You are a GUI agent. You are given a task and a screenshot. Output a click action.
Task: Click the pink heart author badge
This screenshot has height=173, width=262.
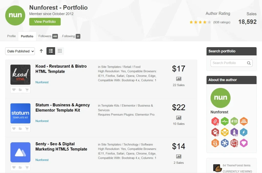point(244,143)
